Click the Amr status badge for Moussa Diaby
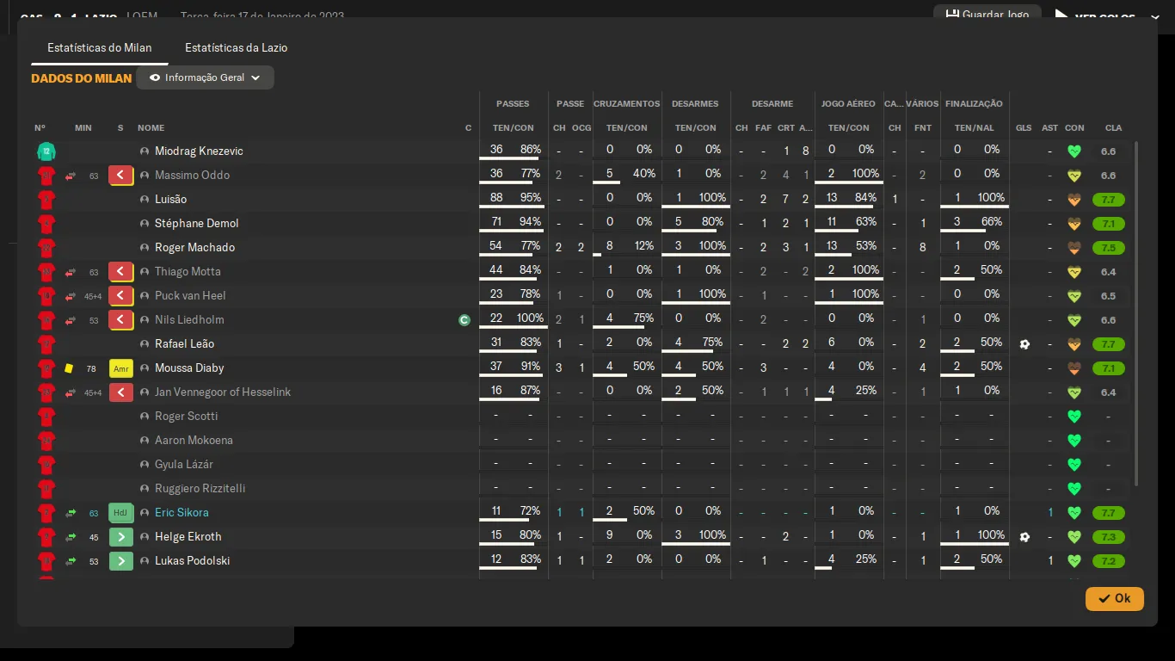Screen dimensions: 1175x661 click(x=120, y=368)
